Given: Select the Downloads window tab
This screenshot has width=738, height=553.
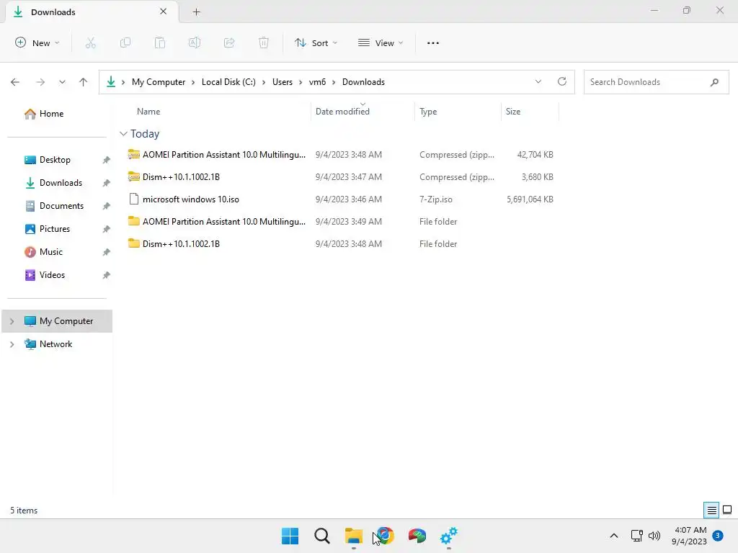Looking at the screenshot, I should pos(91,12).
